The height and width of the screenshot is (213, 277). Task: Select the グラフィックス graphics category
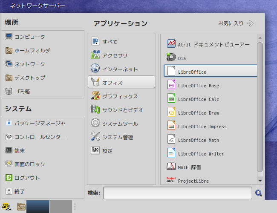[x=121, y=96]
